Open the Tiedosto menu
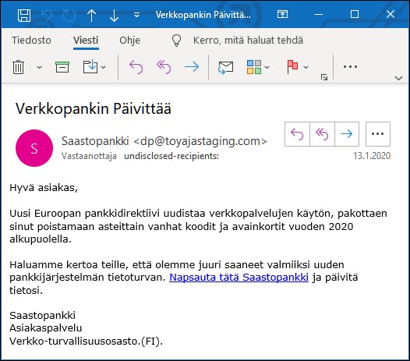Screen dimensions: 410x361 coord(31,41)
